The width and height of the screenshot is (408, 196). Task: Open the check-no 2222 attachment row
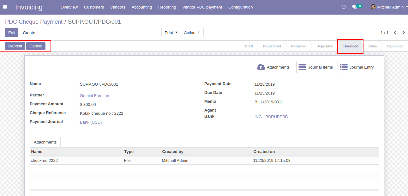44,161
